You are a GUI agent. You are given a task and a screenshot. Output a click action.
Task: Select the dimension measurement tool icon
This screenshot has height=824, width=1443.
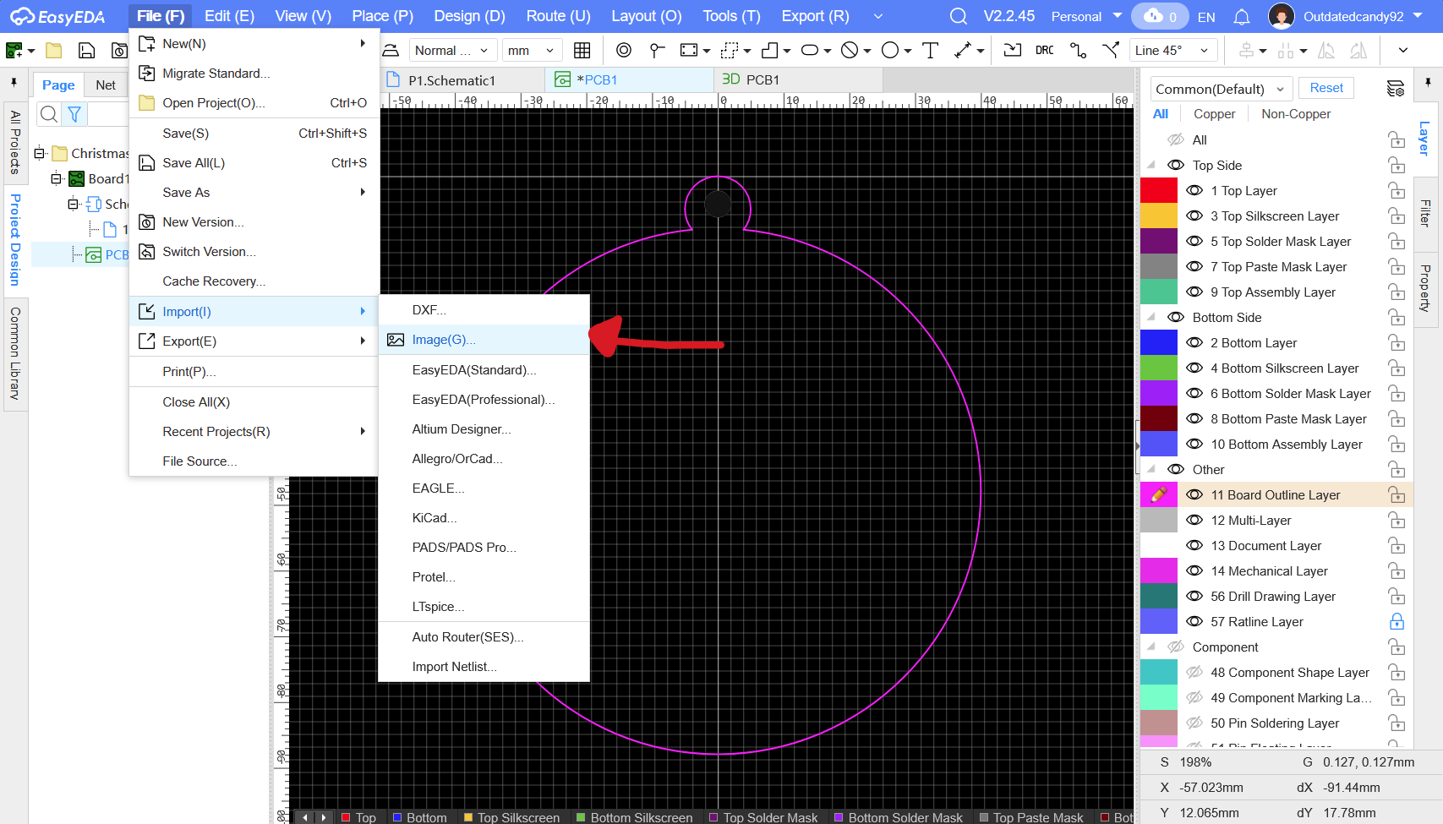(x=963, y=51)
